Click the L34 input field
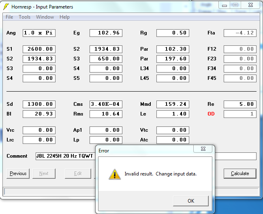Viewport: 263px width, 214px height. coord(173,68)
